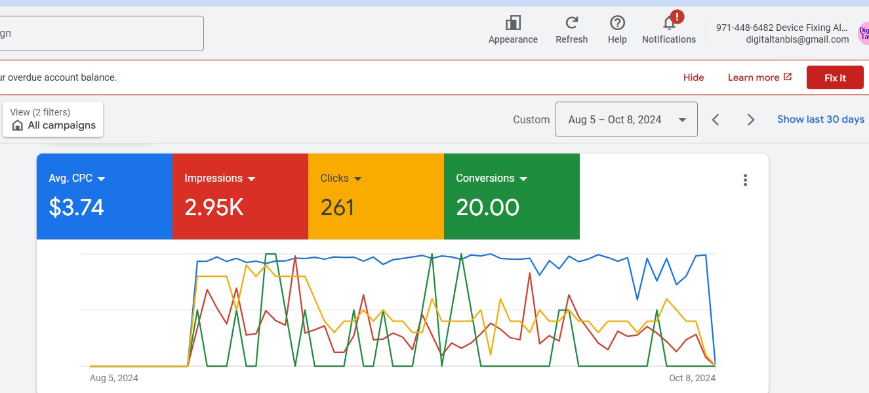
Task: Open the Help icon
Action: pyautogui.click(x=617, y=24)
